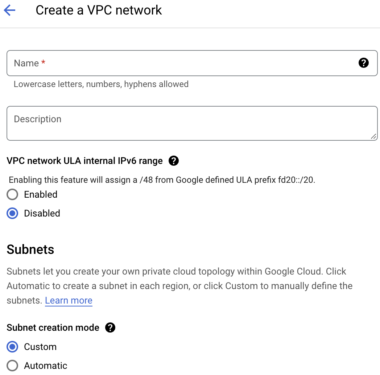
Task: Open help for VPC network ULA internal IPv6 range
Action: (x=174, y=161)
